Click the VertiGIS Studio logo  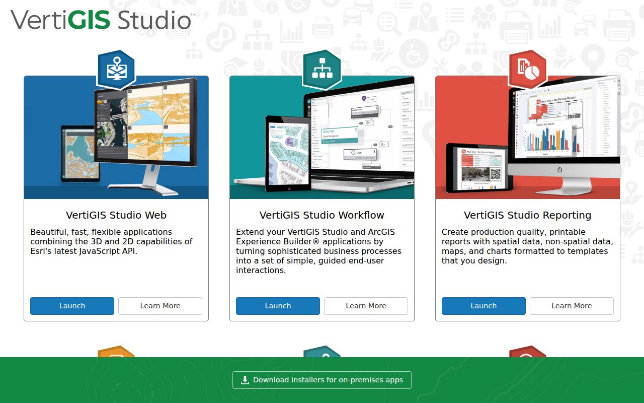103,20
